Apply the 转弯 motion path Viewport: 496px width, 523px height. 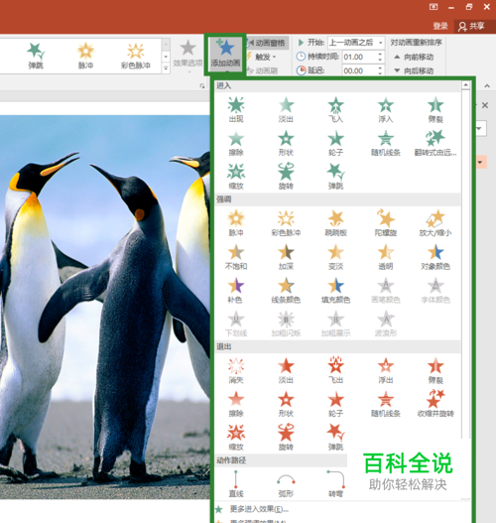pos(335,484)
